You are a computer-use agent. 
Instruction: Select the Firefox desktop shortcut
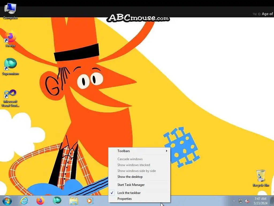[x=10, y=39]
